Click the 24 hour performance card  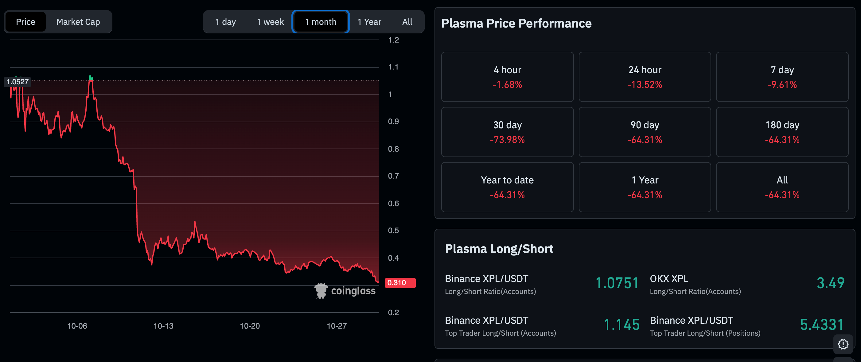[645, 77]
